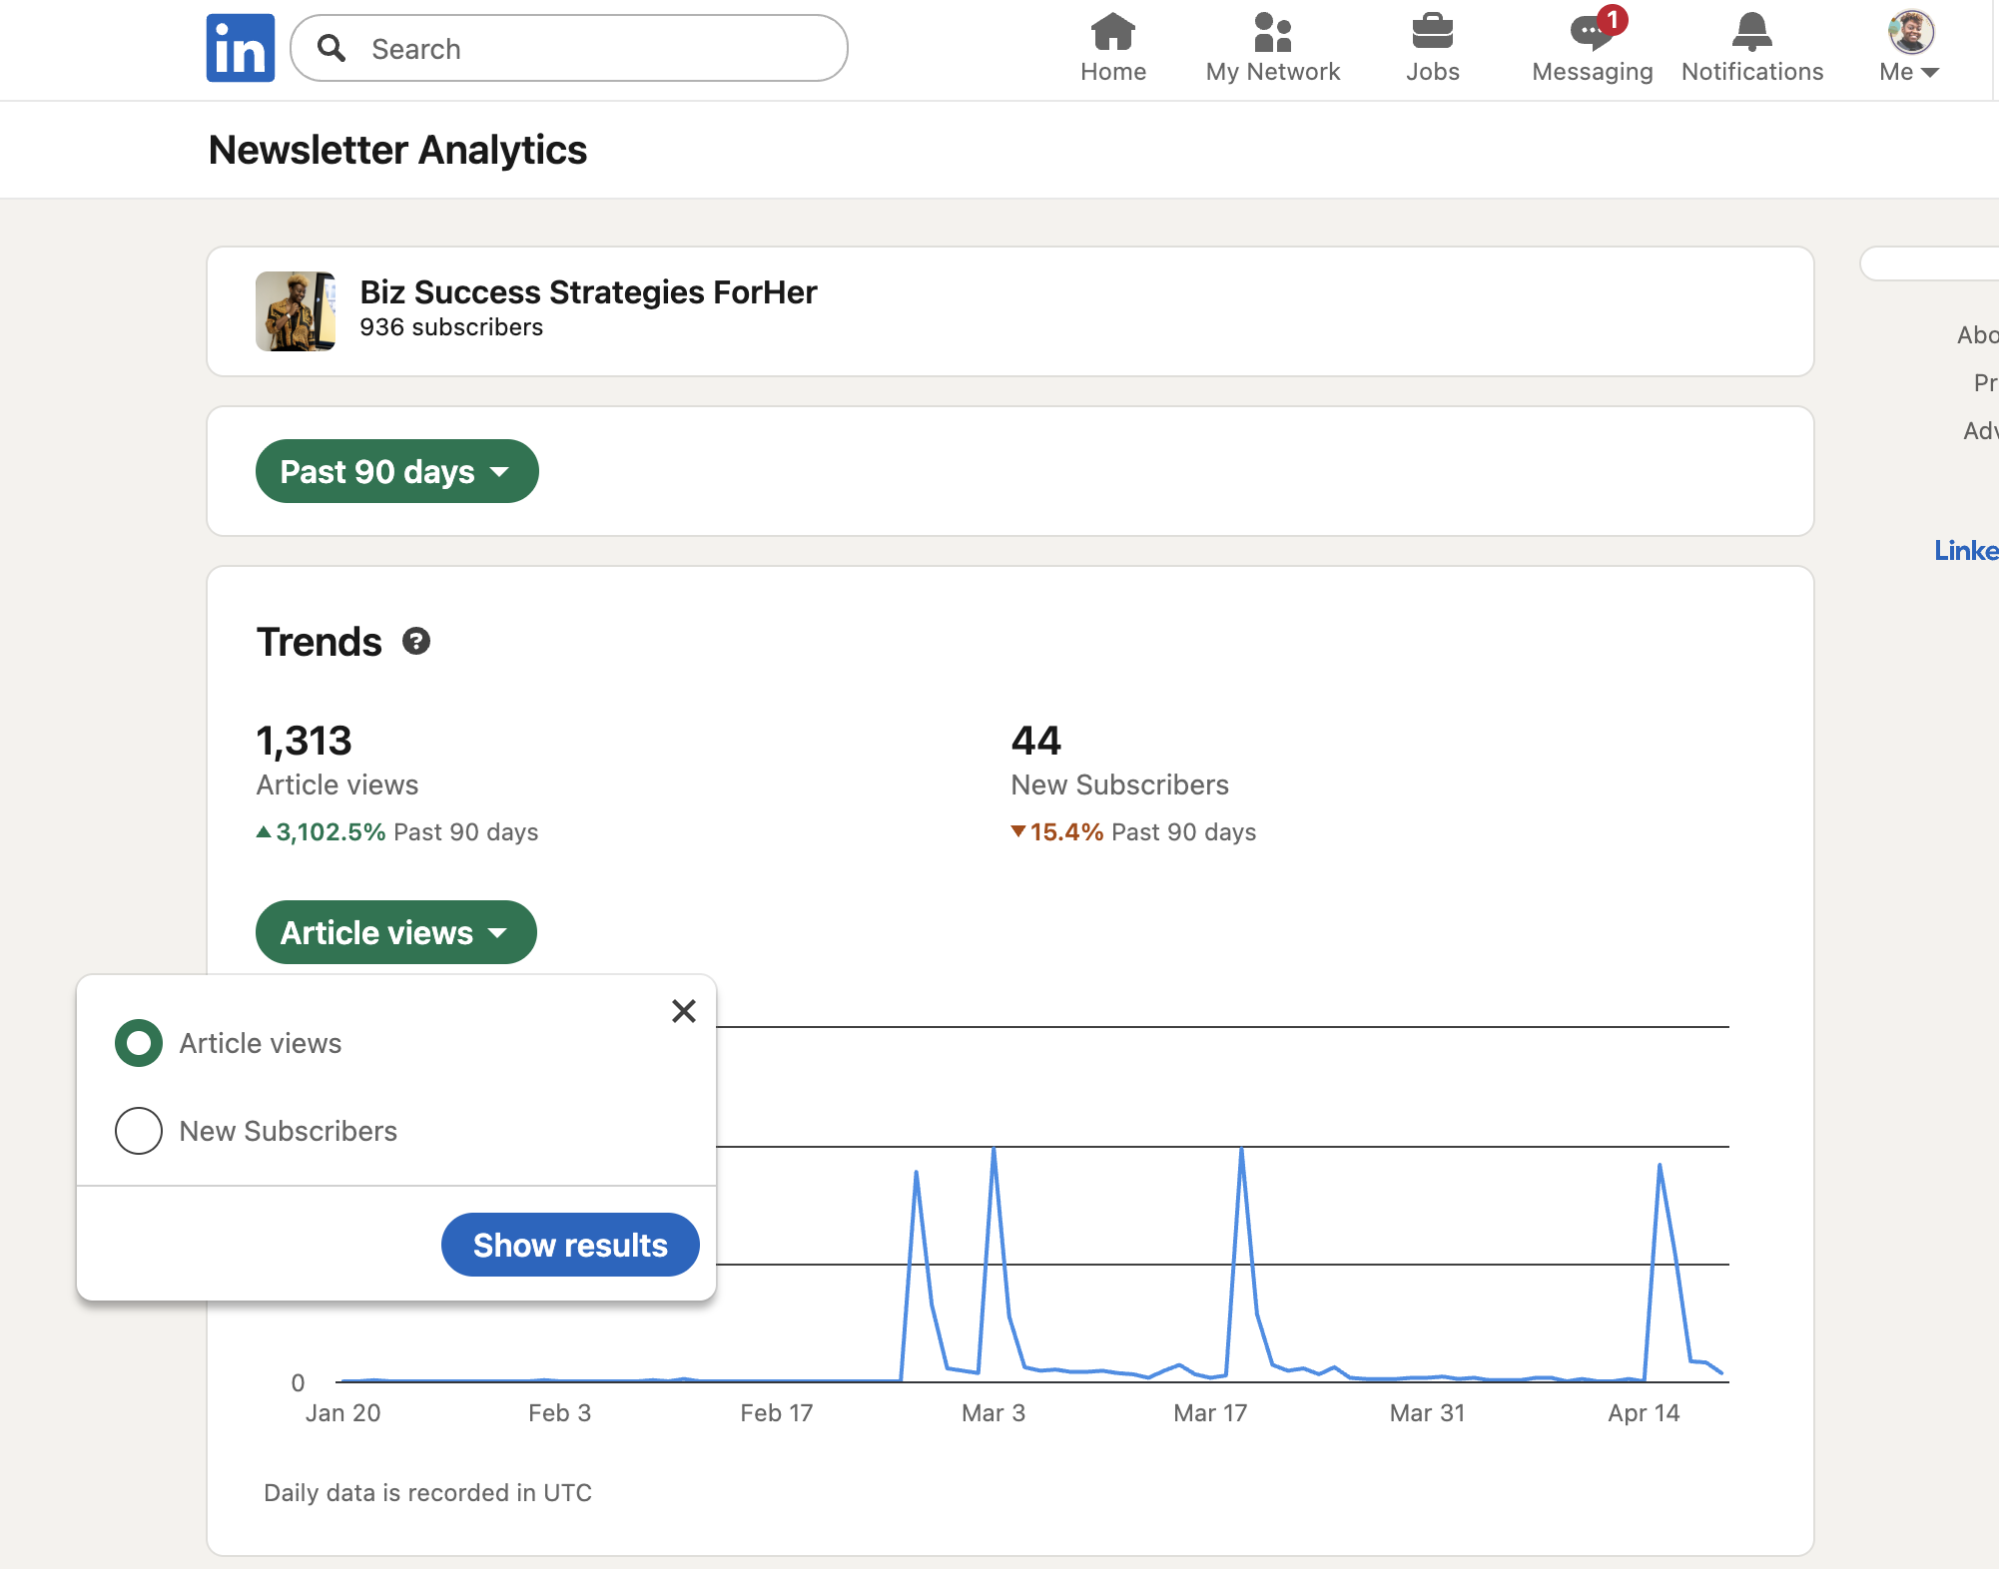Click Daily data recorded in UTC note

click(427, 1493)
